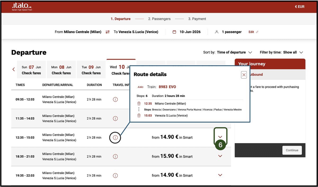Click the 15:03 arrival time in Route details
This screenshot has height=187, width=318.
148,116
